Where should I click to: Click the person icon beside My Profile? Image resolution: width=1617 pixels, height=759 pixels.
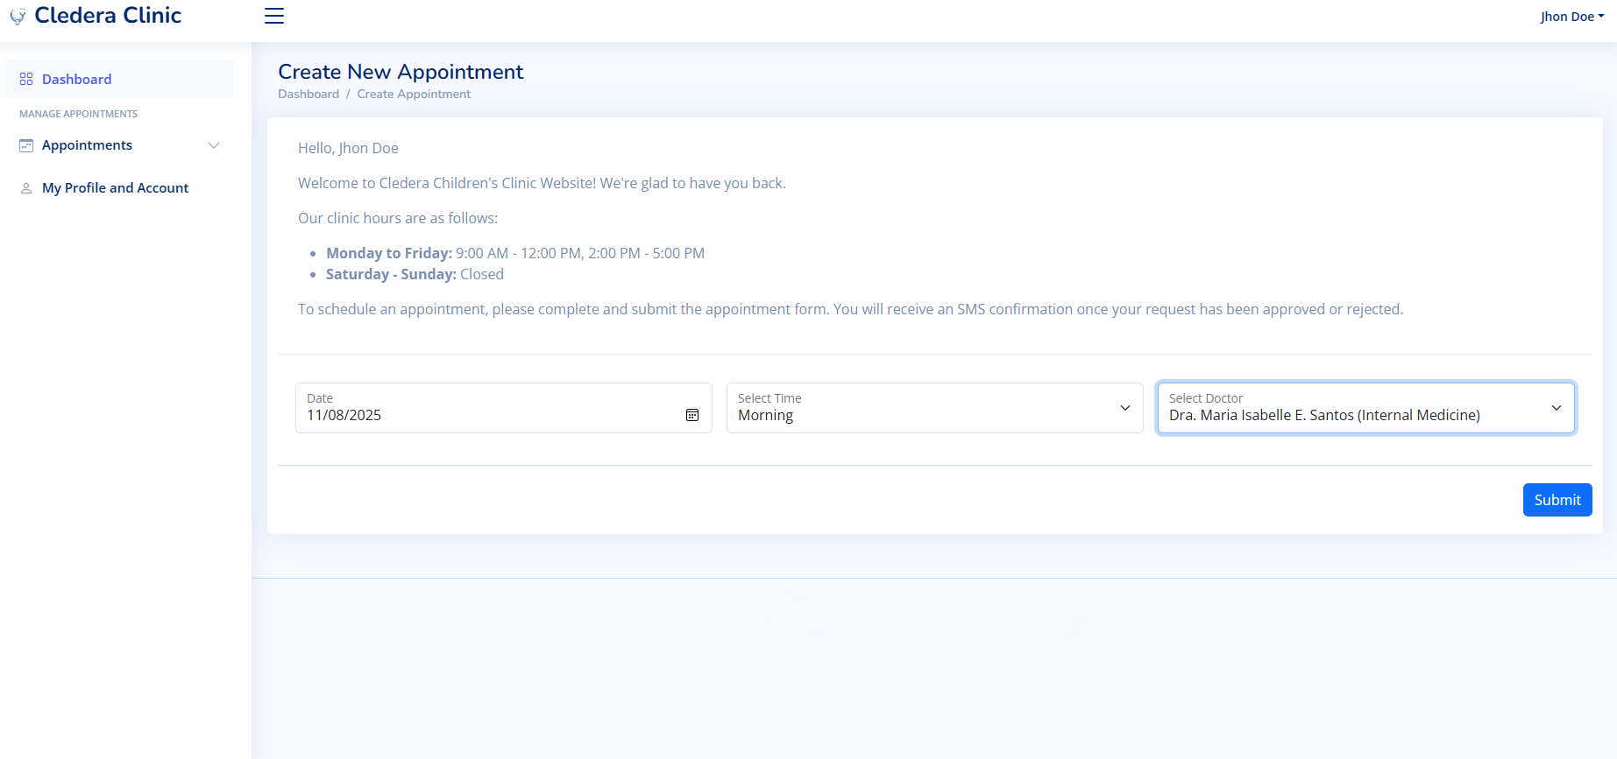click(x=26, y=188)
